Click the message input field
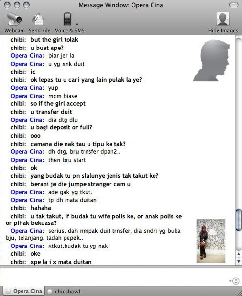This screenshot has height=296, width=242. tap(115, 276)
